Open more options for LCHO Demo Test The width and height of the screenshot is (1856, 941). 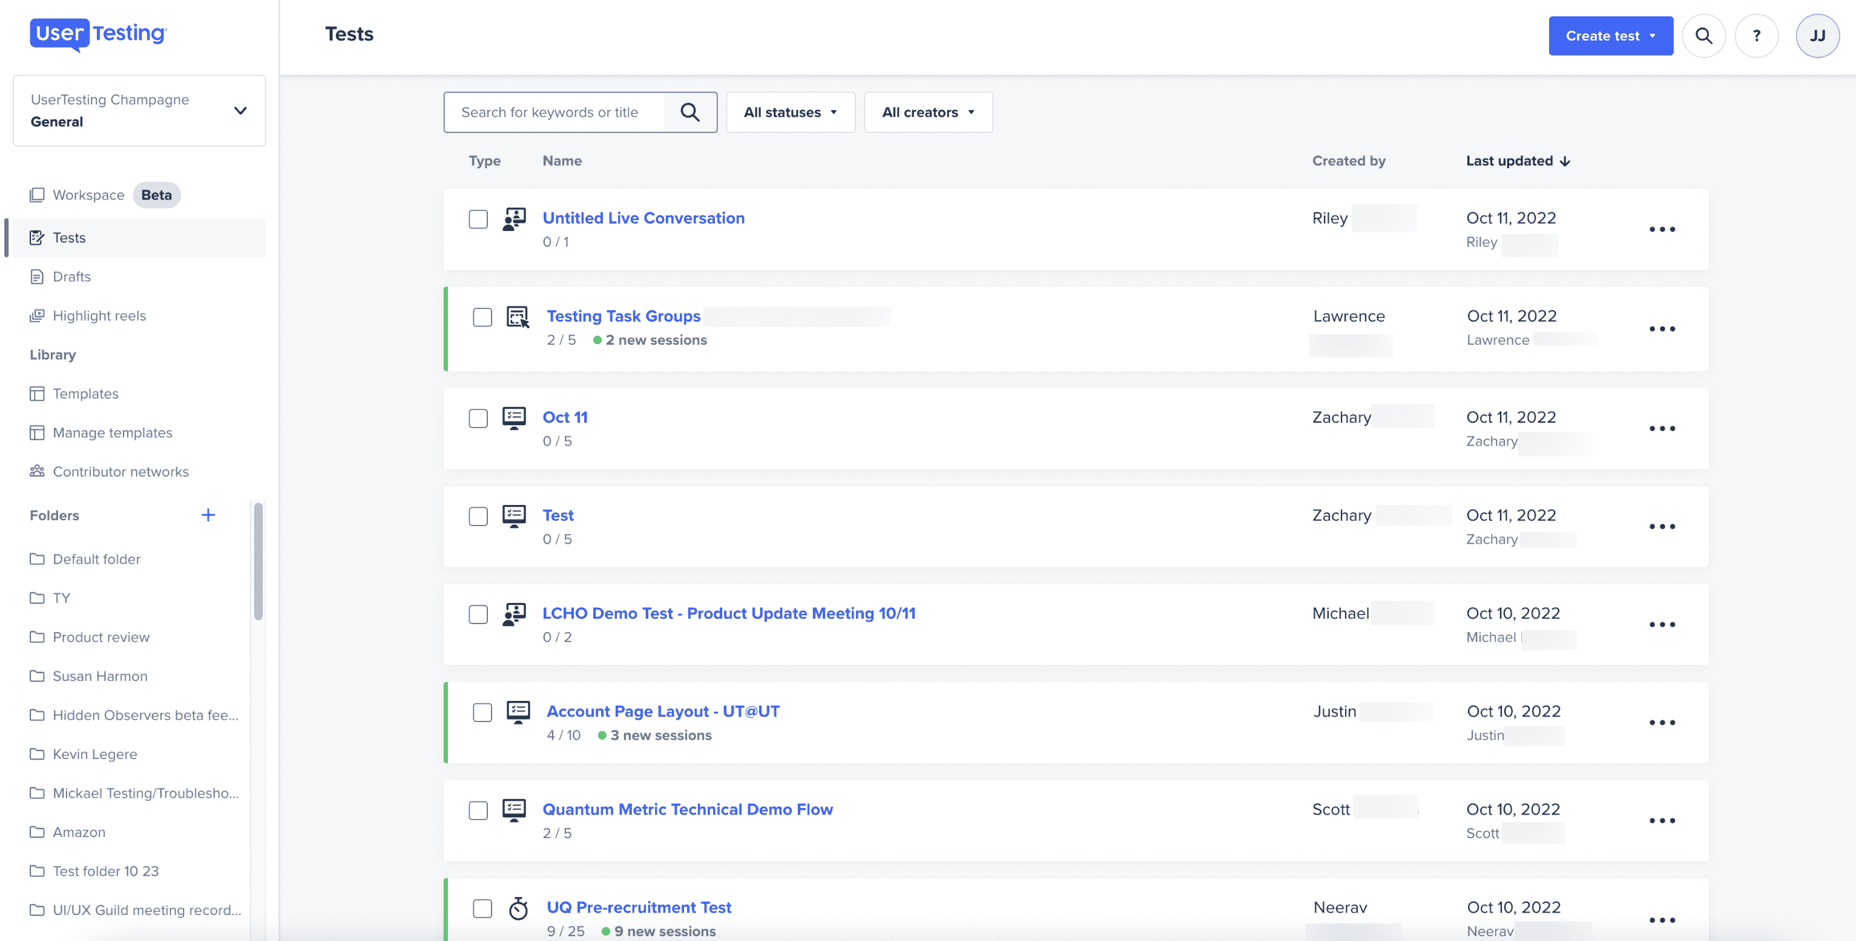click(1662, 624)
